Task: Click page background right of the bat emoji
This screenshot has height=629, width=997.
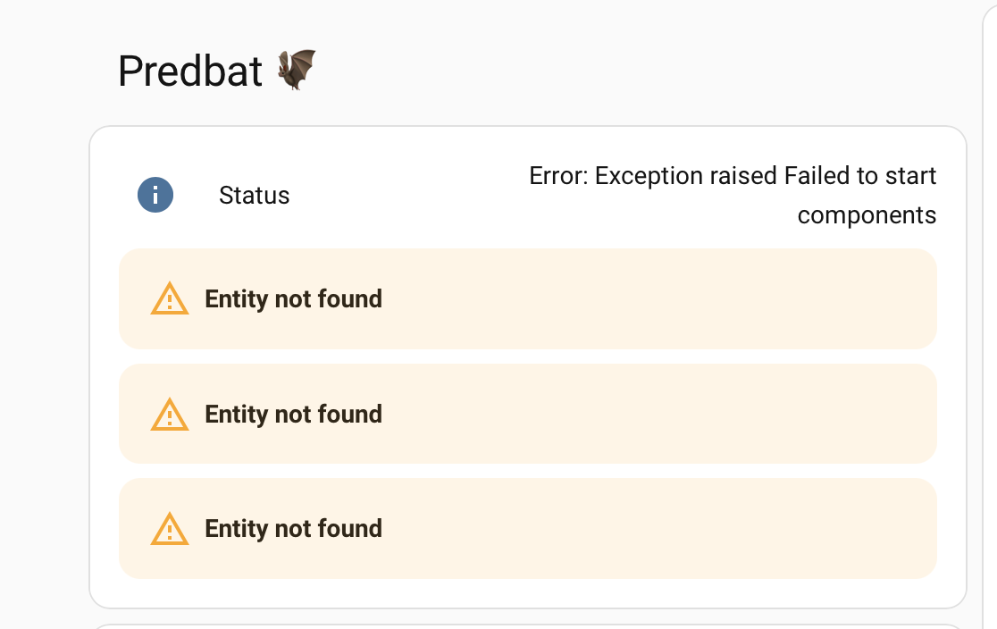Action: [x=636, y=70]
